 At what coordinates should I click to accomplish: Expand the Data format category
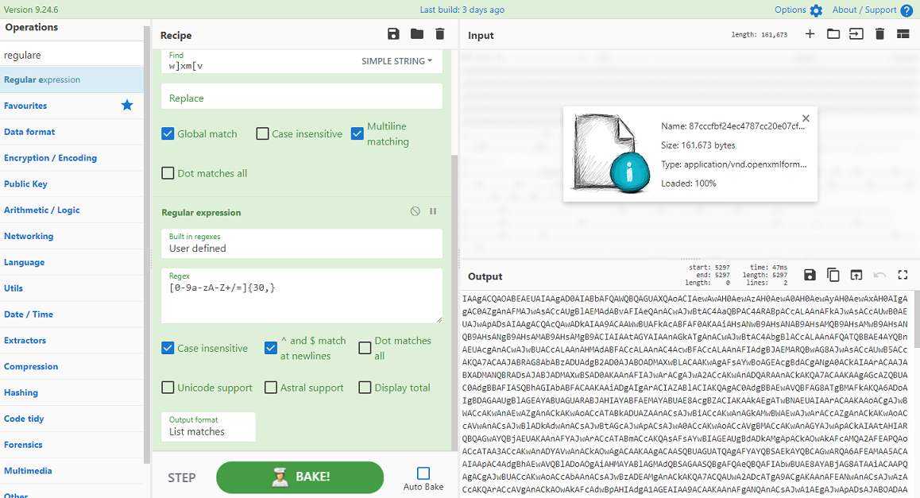[x=72, y=132]
